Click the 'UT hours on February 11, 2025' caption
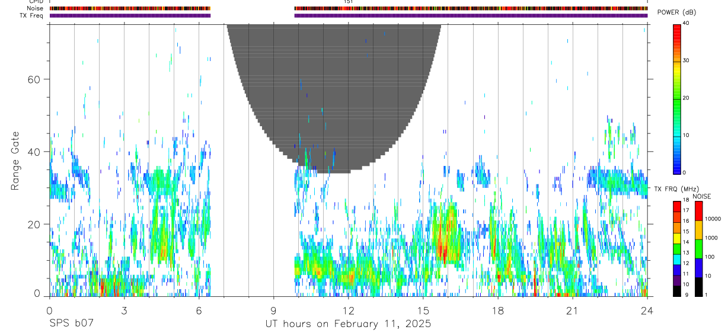The width and height of the screenshot is (728, 336). (347, 325)
